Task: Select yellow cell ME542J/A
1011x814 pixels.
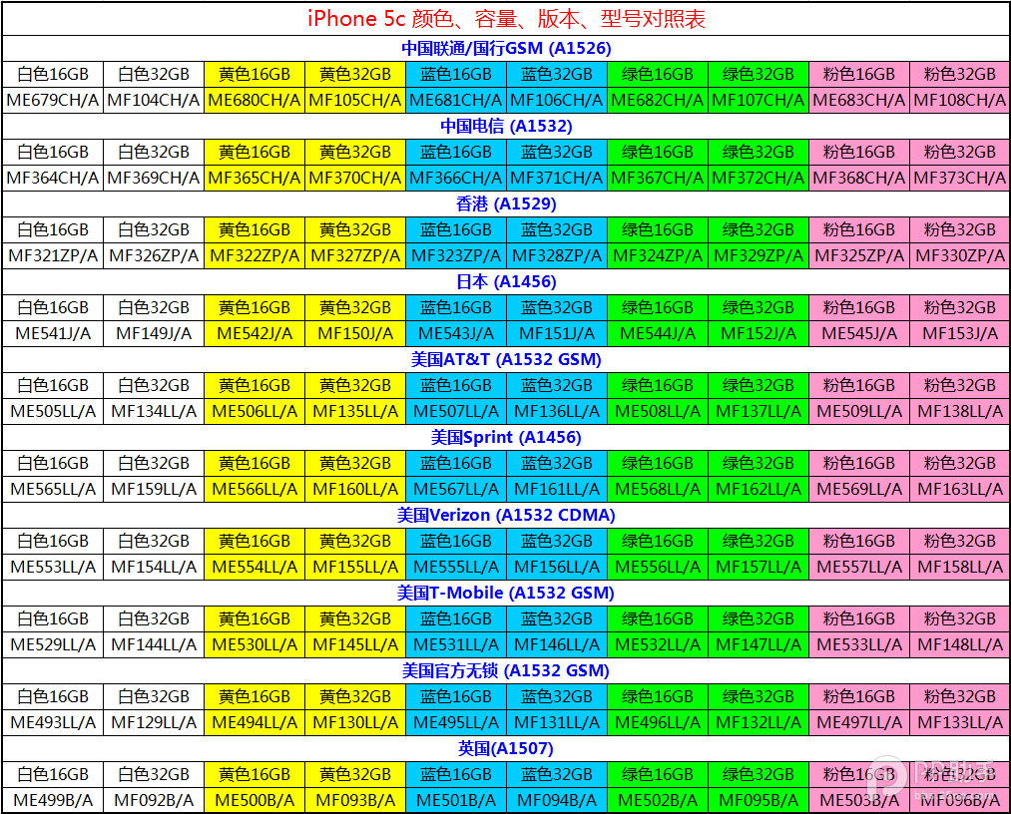Action: tap(254, 334)
